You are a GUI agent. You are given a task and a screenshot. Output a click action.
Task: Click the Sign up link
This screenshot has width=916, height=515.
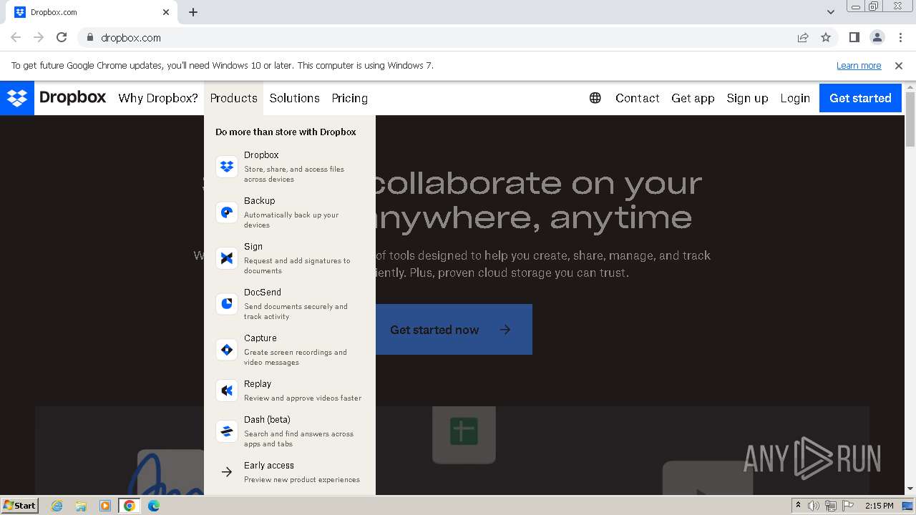pos(747,98)
